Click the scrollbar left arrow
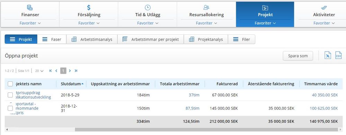346x135 pixels. 7,129
